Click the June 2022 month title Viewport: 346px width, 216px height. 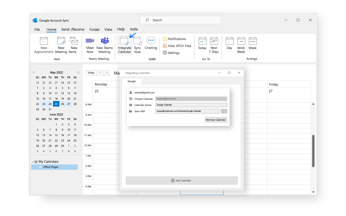click(x=56, y=114)
